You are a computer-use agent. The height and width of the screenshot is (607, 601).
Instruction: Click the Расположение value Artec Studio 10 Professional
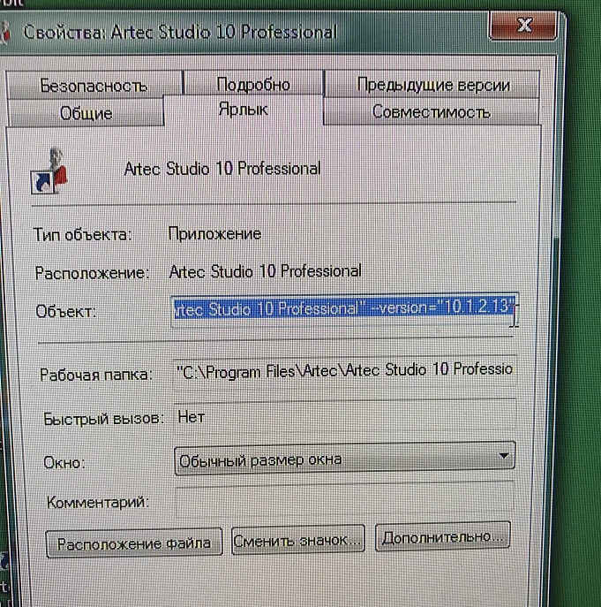pyautogui.click(x=266, y=271)
